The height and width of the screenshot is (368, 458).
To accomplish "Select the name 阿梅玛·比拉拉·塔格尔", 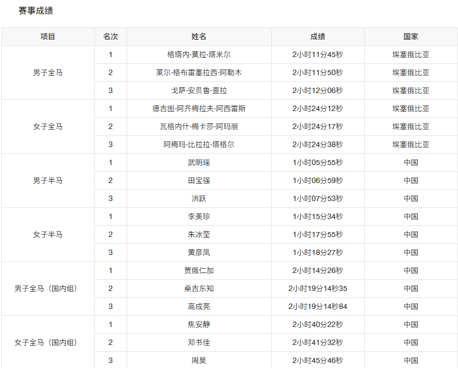I will point(199,145).
